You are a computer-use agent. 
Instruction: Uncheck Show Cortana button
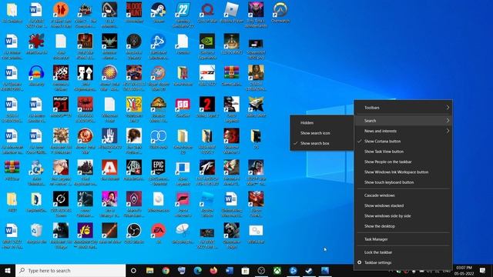coord(404,142)
